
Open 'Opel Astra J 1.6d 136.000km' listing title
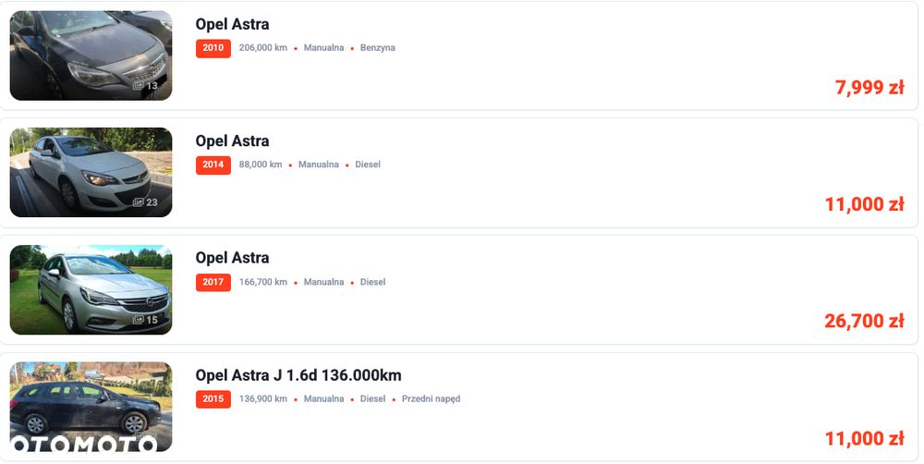tap(298, 375)
